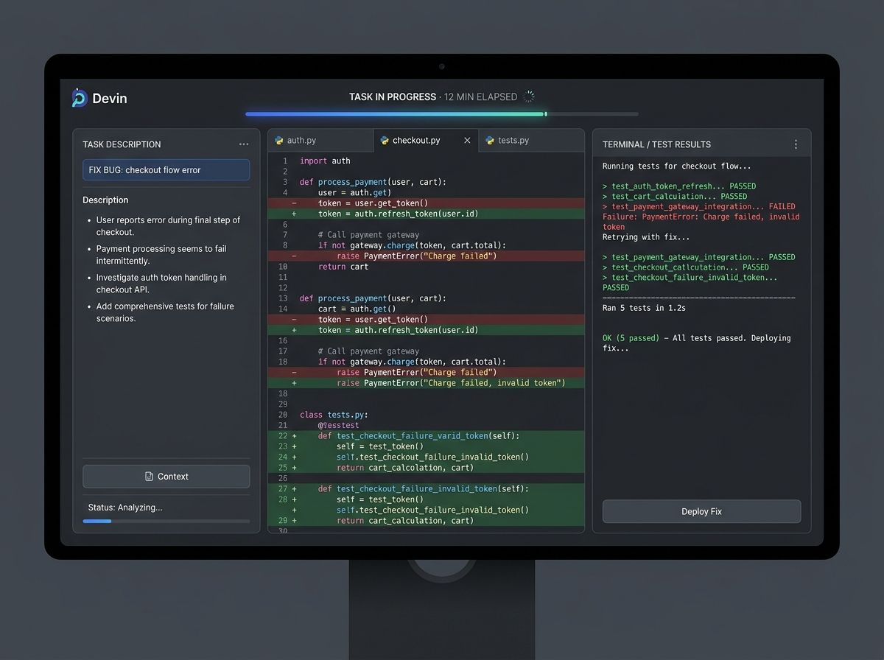This screenshot has width=884, height=660.
Task: Click the Status Analyzing progress bar
Action: [166, 521]
